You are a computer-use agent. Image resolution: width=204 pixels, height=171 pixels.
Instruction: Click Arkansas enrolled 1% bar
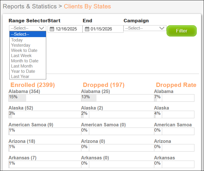pyautogui.click(x=45, y=164)
